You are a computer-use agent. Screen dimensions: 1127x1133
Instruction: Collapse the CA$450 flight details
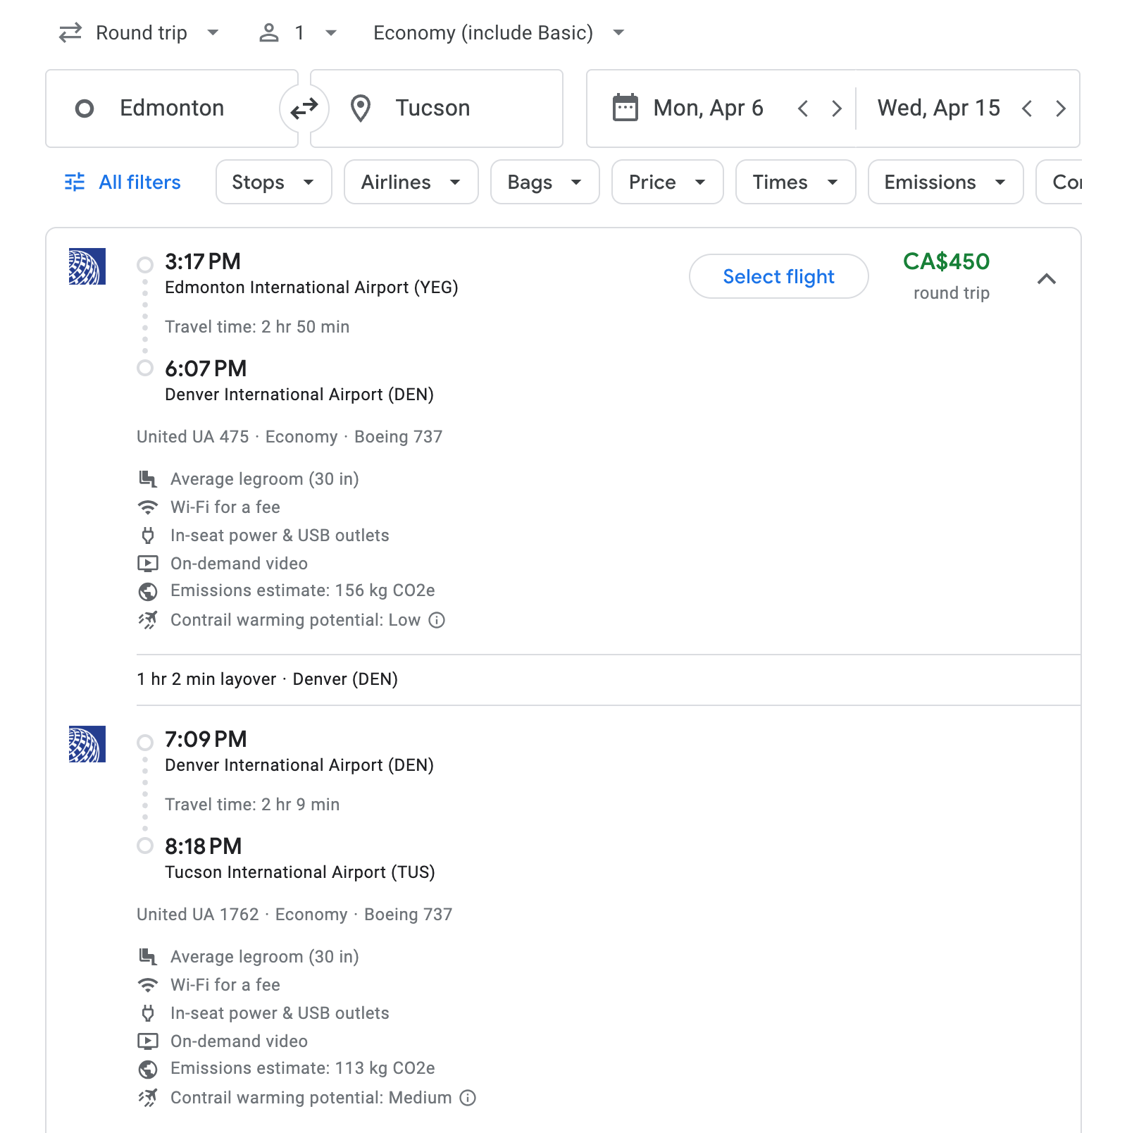pos(1047,279)
